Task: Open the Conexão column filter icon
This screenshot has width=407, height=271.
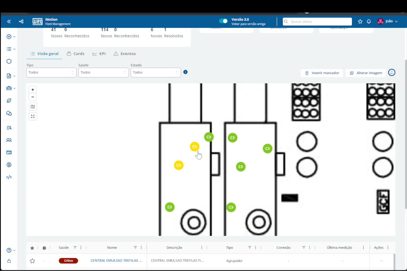Action: (304, 248)
